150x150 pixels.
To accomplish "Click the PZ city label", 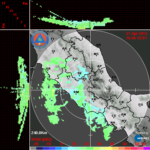I will click(145, 128).
